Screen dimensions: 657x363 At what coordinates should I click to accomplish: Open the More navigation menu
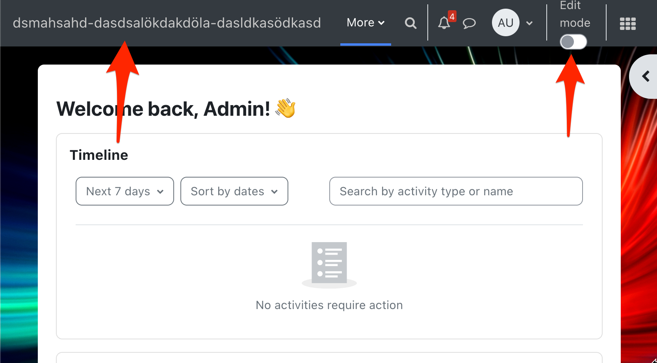[365, 22]
